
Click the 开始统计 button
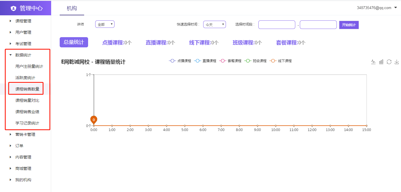[x=349, y=25]
